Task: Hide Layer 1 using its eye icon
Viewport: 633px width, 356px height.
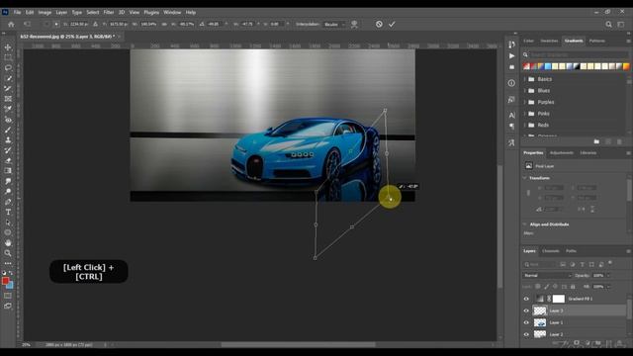Action: tap(526, 322)
